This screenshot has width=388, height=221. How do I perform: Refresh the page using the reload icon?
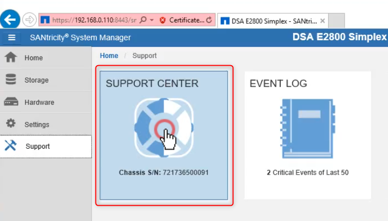click(208, 20)
